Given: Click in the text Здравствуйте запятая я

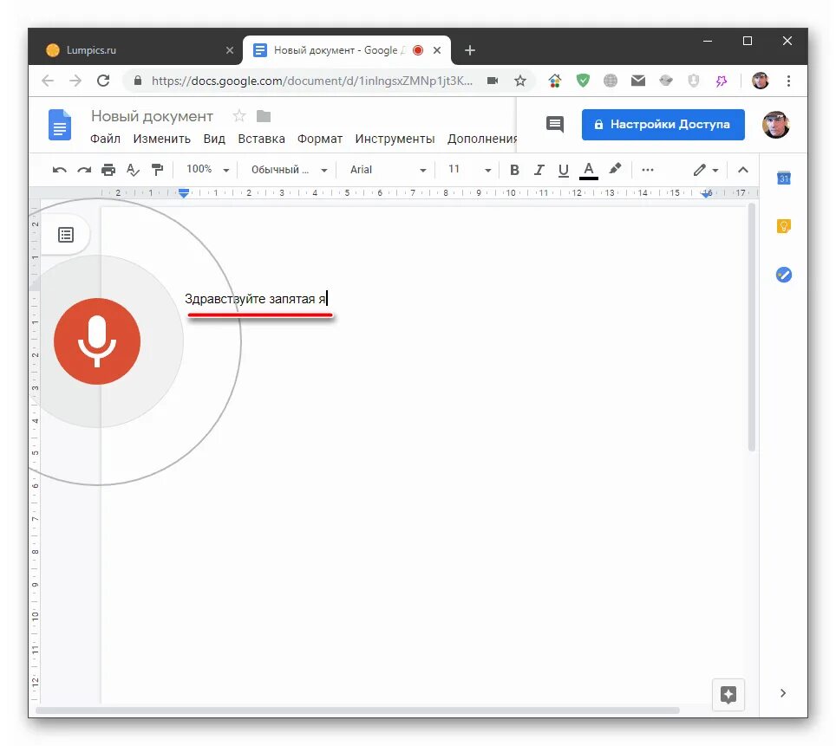Looking at the screenshot, I should click(255, 299).
